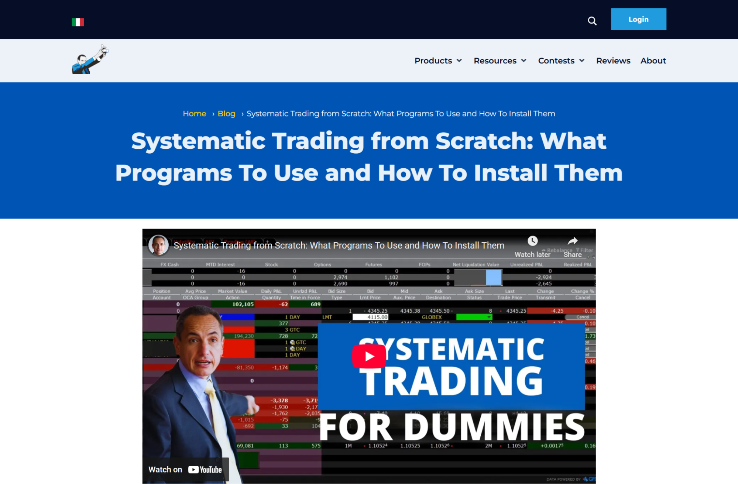Click the Watch on YouTube logo
This screenshot has width=738, height=484.
tap(205, 470)
